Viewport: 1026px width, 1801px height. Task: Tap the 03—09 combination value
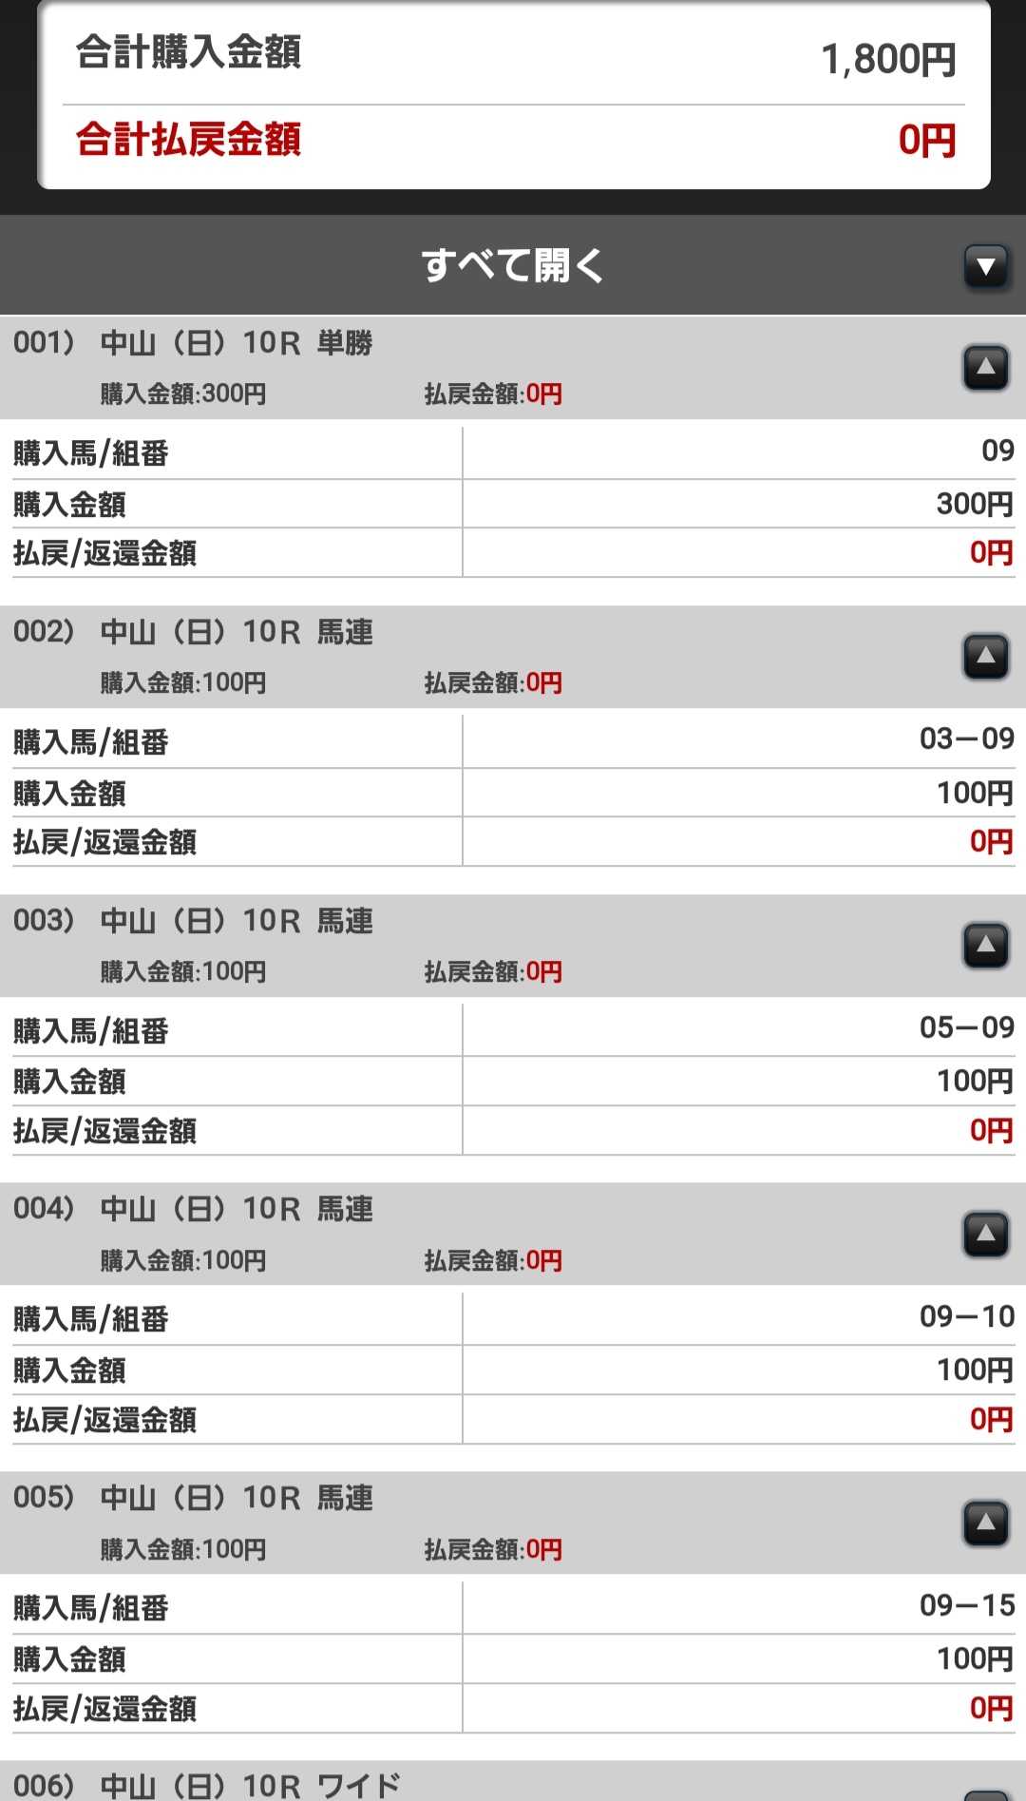(x=966, y=738)
